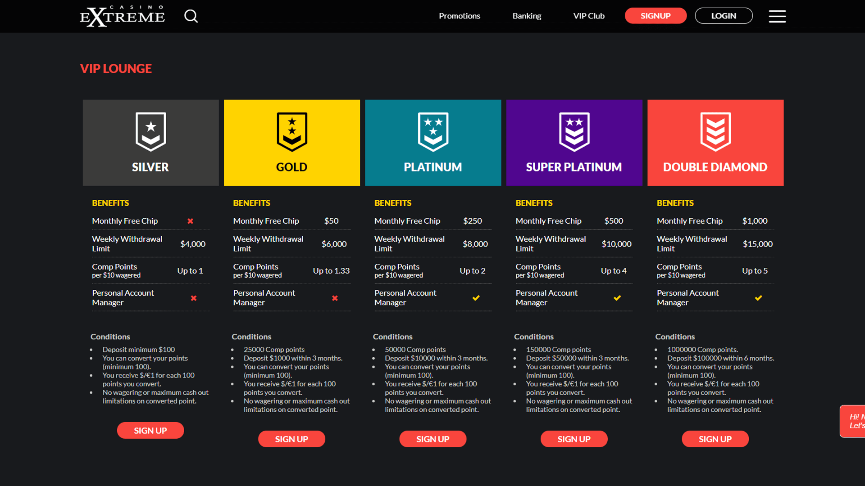Click Platinum Personal Account Manager checkmark

476,298
